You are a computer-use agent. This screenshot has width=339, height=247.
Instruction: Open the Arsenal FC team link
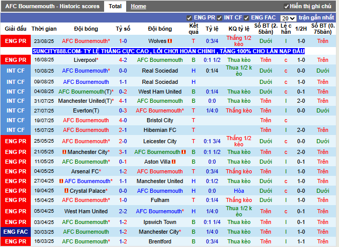[x=85, y=171]
